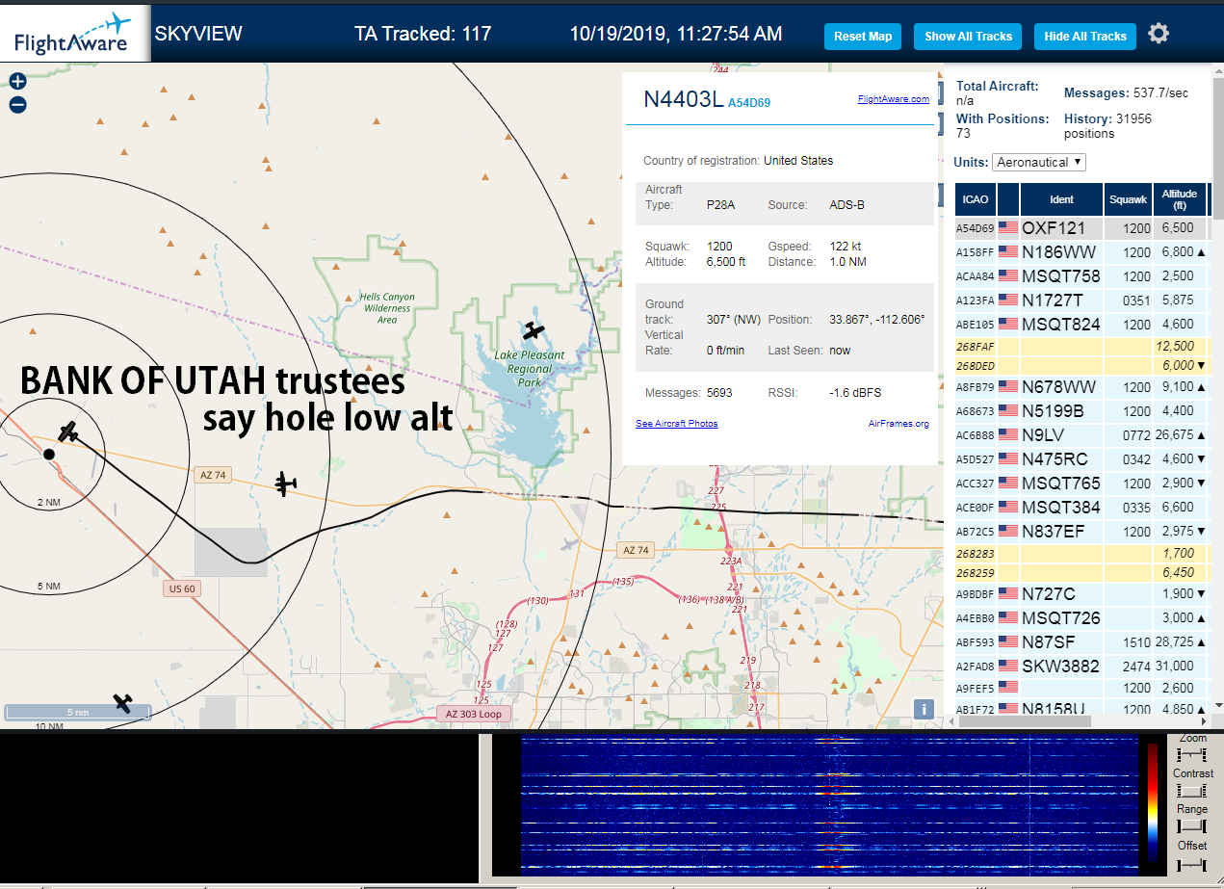Viewport: 1224px width, 889px height.
Task: Zoom in the map with plus icon
Action: click(17, 82)
